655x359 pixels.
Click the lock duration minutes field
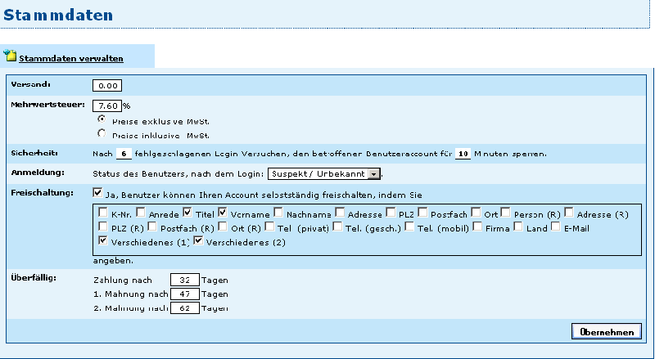tap(462, 154)
